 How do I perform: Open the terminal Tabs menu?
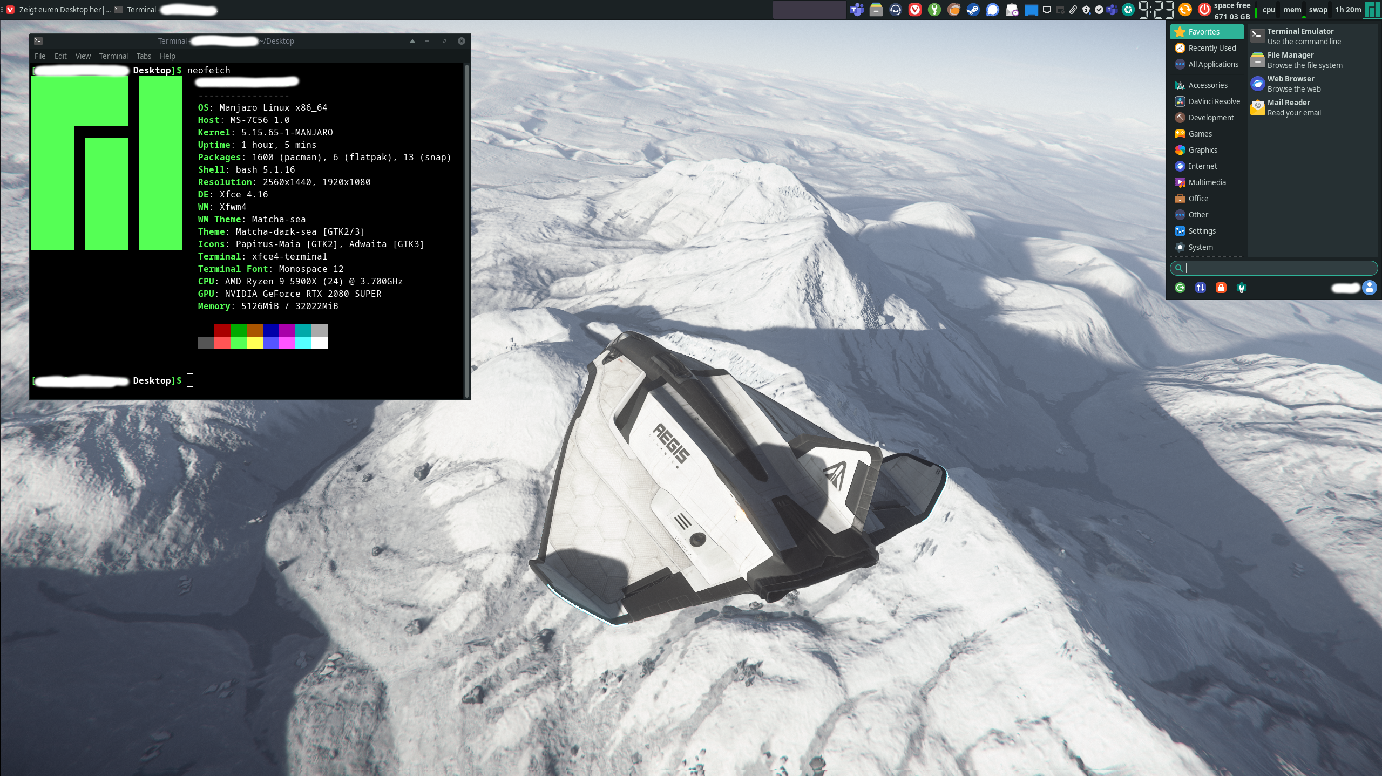(x=144, y=56)
